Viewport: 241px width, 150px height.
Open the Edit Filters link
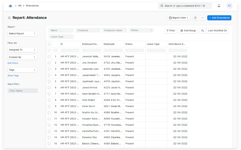tap(13, 63)
